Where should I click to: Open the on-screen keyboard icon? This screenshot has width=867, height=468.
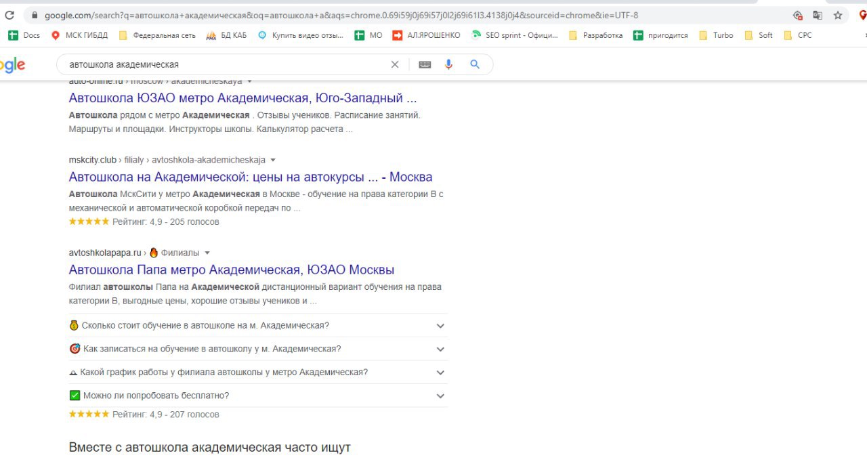point(425,64)
